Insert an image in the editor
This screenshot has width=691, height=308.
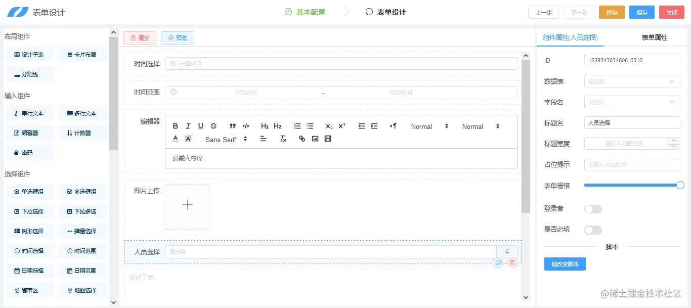(315, 139)
